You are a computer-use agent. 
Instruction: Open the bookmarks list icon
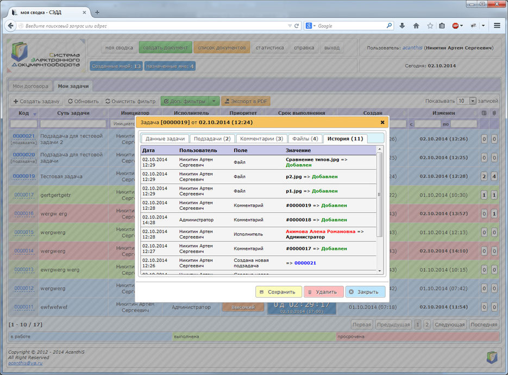[442, 26]
